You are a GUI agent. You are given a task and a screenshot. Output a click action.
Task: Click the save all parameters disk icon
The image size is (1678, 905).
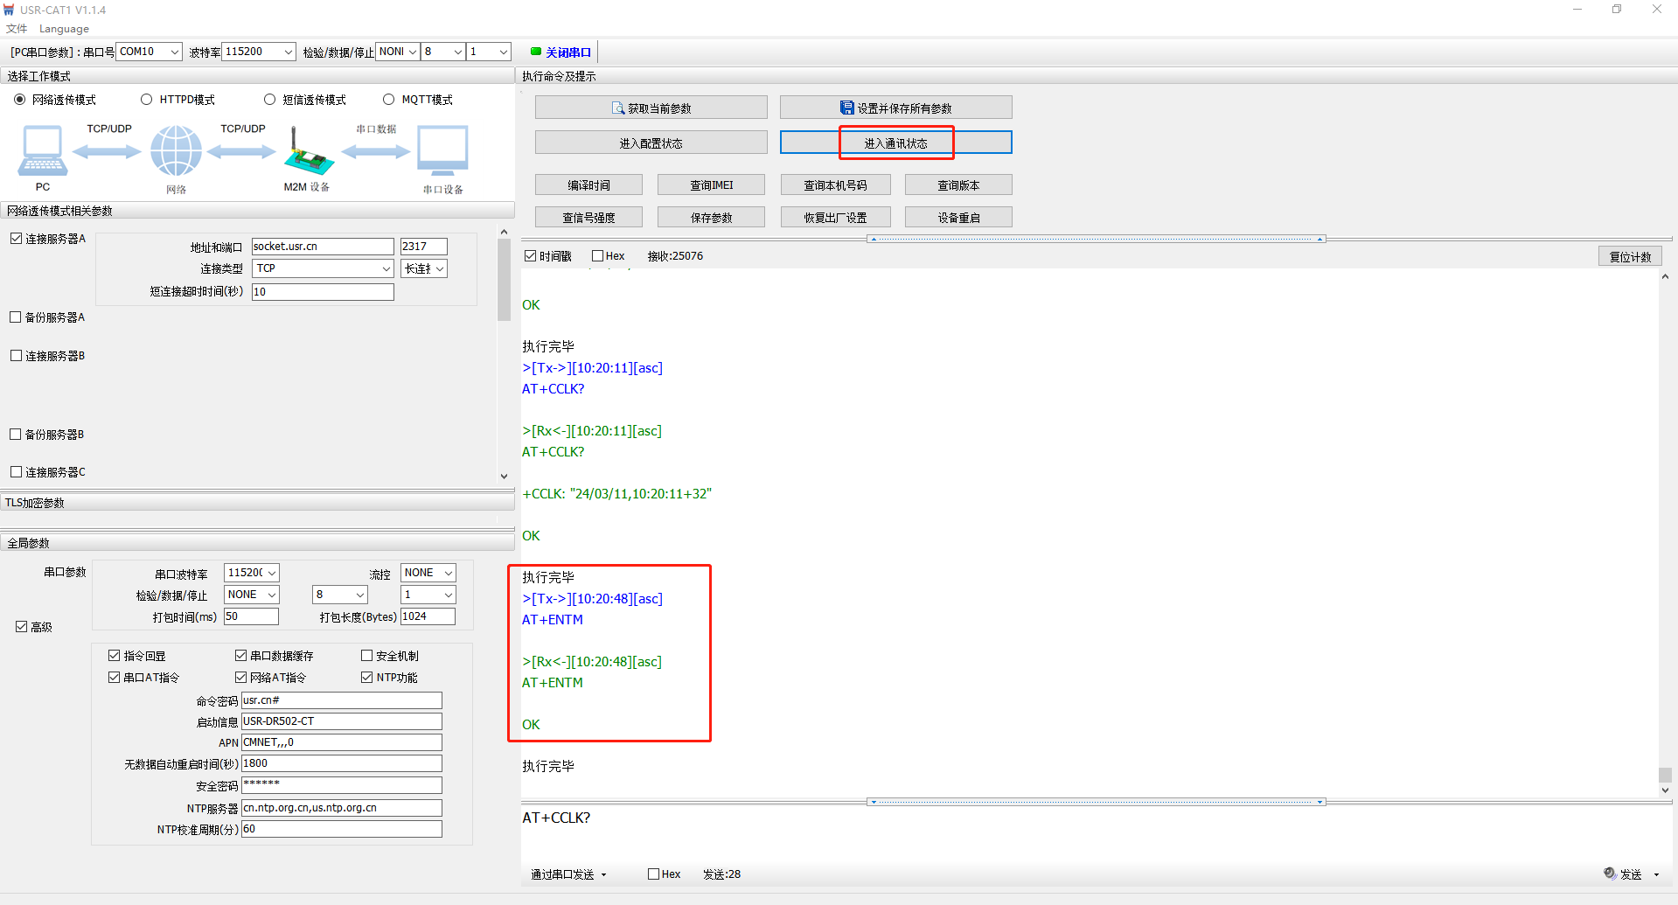click(846, 108)
